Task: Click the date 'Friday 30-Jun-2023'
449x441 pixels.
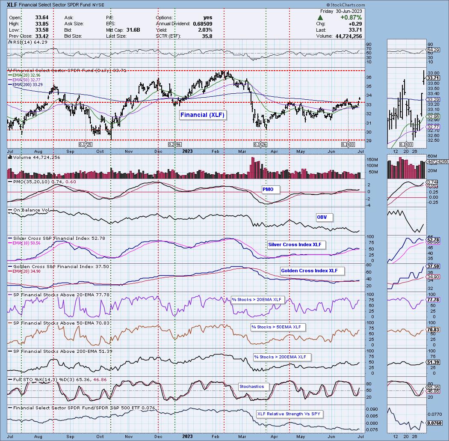Action: (341, 12)
